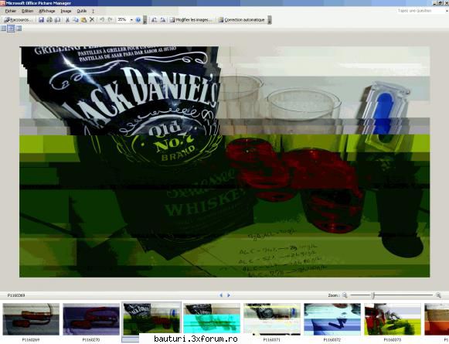
Task: Open the 35% zoom level dropdown
Action: (x=131, y=20)
